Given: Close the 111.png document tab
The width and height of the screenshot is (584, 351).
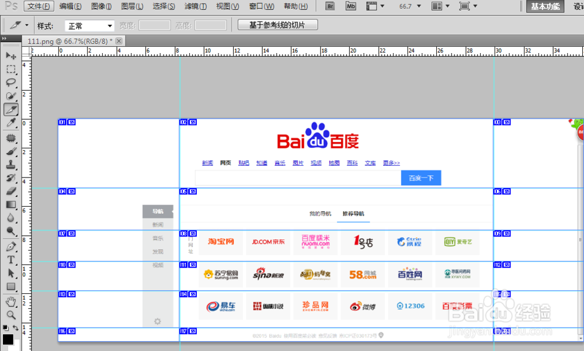Looking at the screenshot, I should (x=119, y=41).
